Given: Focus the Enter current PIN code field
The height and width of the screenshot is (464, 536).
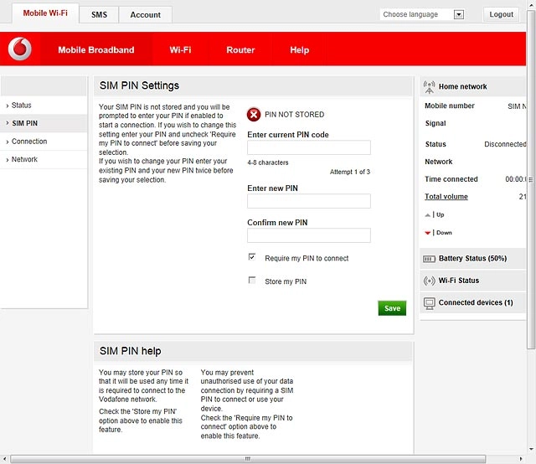Looking at the screenshot, I should (309, 147).
